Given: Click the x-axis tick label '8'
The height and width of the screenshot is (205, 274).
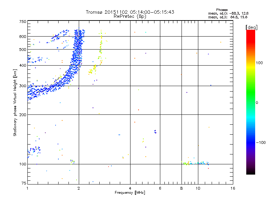Looking at the screenshot, I should point(182,188).
